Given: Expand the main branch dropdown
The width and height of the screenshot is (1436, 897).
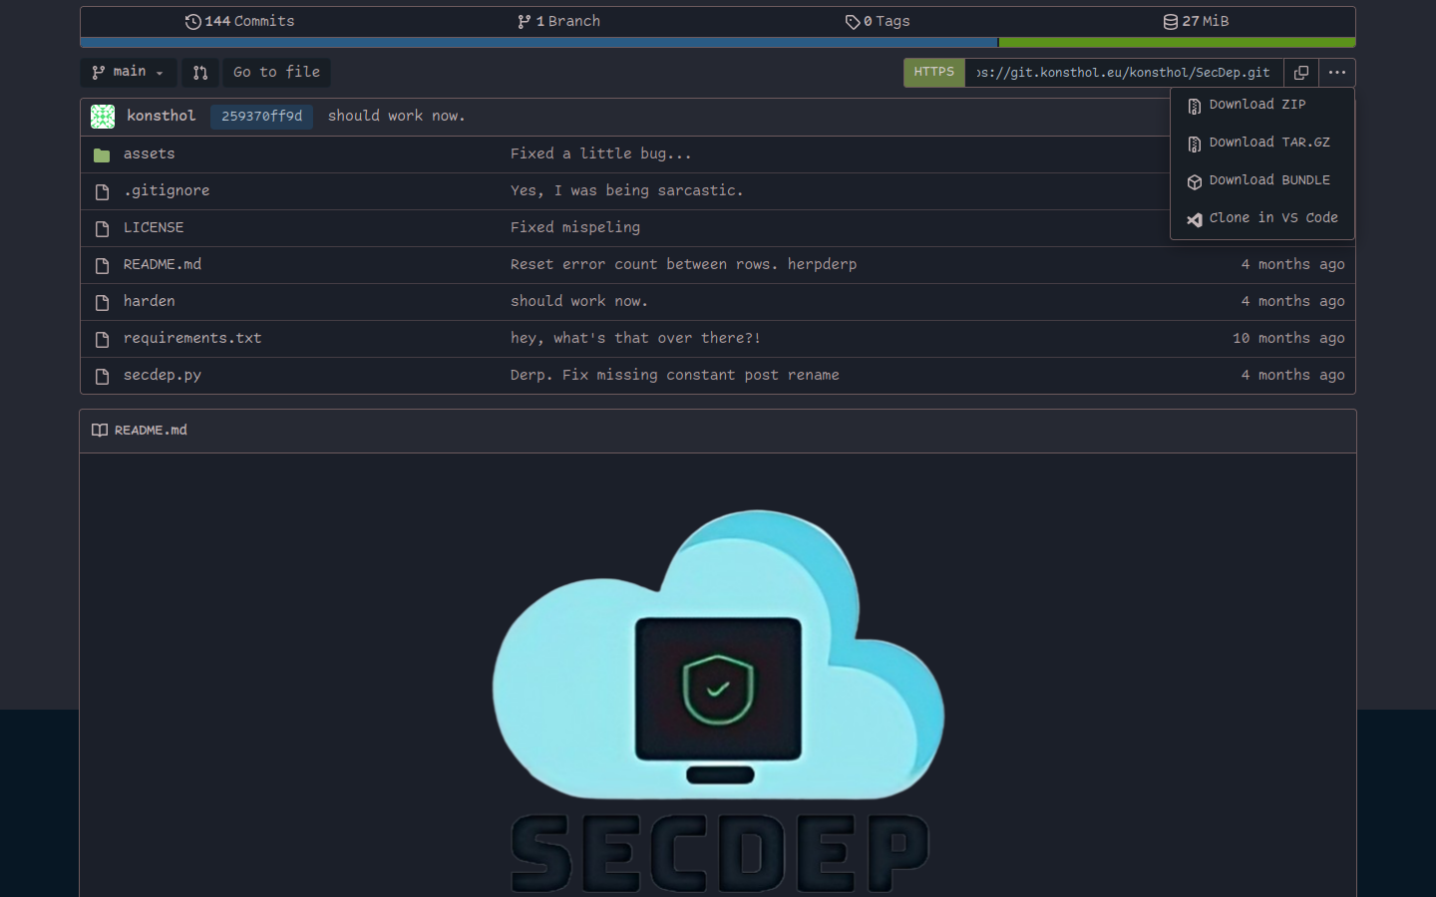Looking at the screenshot, I should coord(128,73).
